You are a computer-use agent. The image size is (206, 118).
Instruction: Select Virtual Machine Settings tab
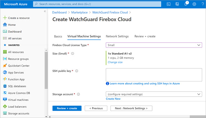click(x=84, y=36)
